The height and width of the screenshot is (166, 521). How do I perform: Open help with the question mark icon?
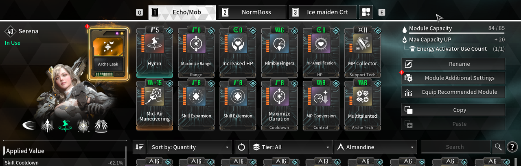point(512,147)
